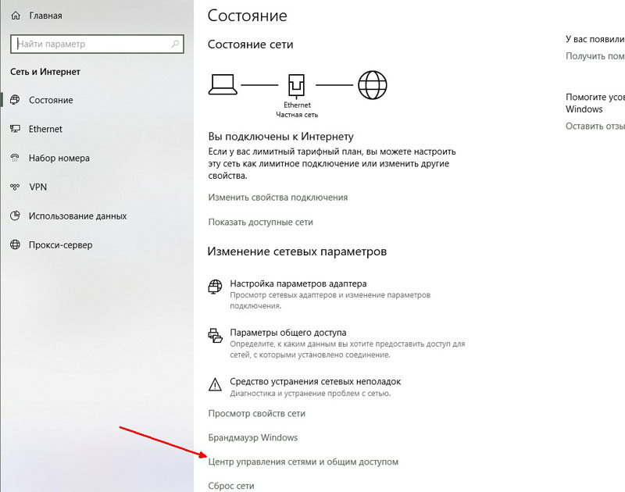Click the dial-up phone icon for Набор номера
Viewport: 625px width, 492px height.
[x=15, y=158]
